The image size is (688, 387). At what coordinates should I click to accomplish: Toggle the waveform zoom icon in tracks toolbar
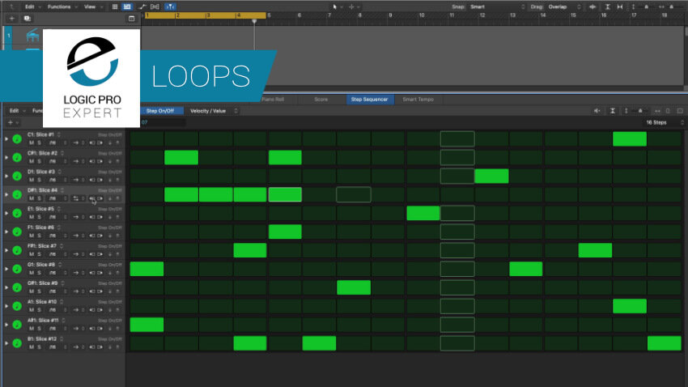(x=592, y=6)
